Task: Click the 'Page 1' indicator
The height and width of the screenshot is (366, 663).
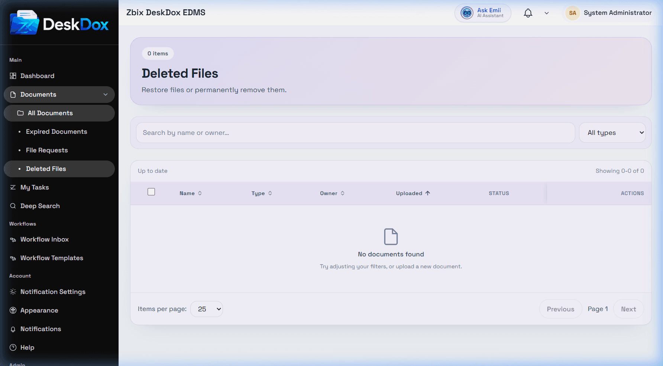Action: click(x=598, y=309)
